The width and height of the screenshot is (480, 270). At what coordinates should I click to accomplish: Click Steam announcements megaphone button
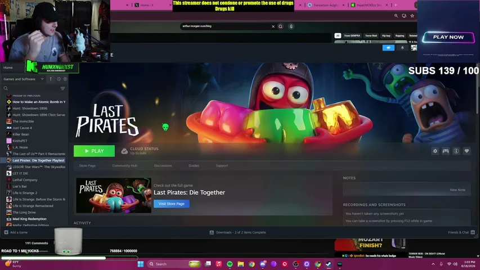coord(388,48)
